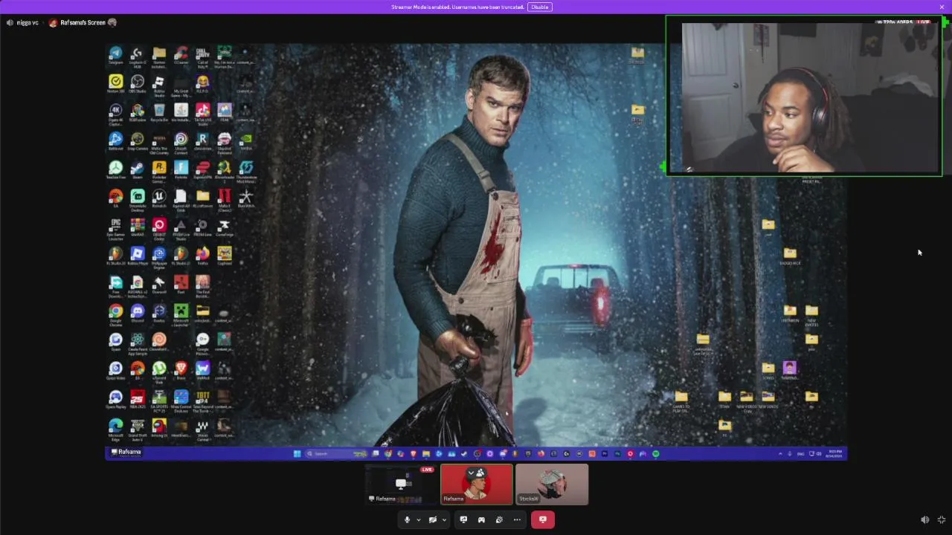Viewport: 952px width, 535px height.
Task: Launch Minecraft Launcher icon
Action: click(181, 315)
